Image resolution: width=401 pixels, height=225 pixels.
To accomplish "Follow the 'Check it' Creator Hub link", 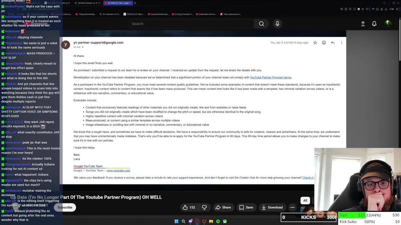I will [308, 178].
